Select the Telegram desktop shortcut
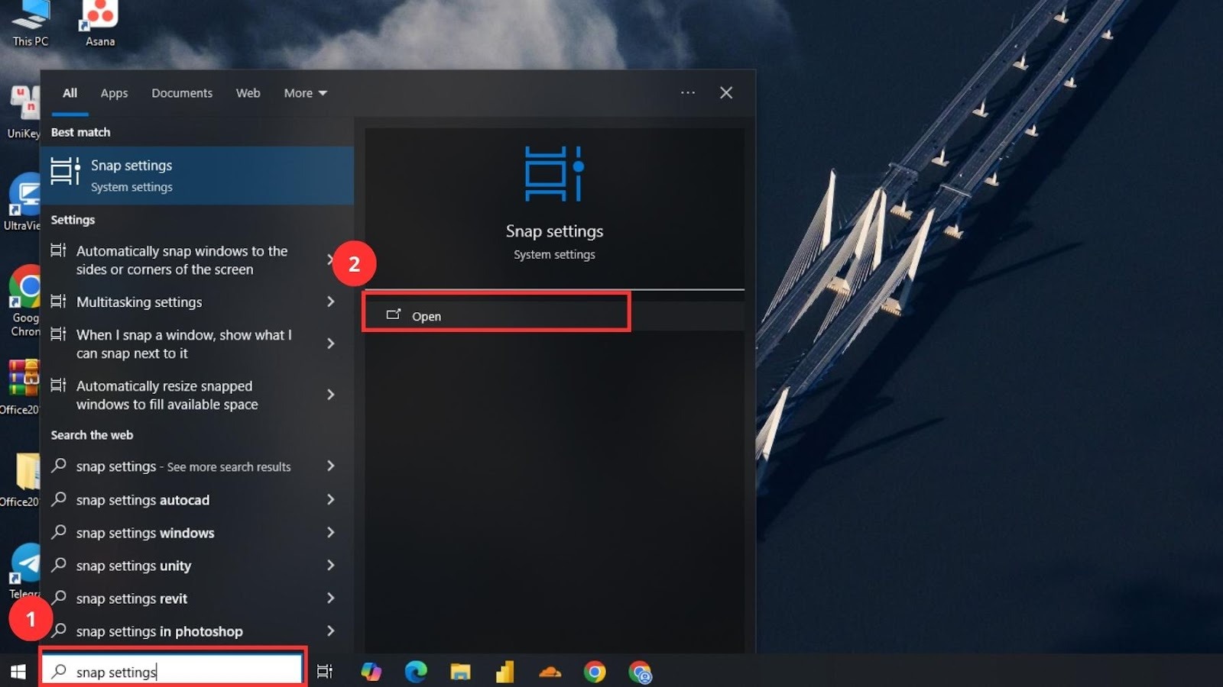This screenshot has height=687, width=1223. [24, 571]
